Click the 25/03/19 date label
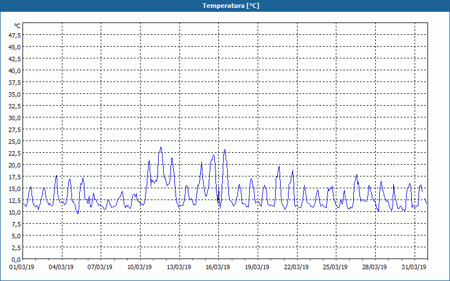Viewport: 450px width, 281px height. 335,268
